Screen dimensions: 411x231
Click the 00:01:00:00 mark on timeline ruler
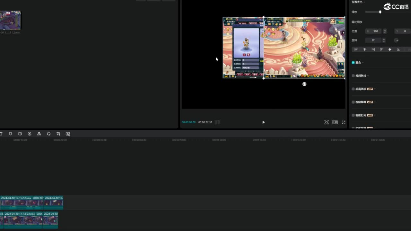pos(219,140)
